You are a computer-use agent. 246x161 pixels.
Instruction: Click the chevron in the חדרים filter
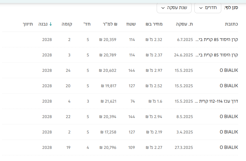coord(201,8)
